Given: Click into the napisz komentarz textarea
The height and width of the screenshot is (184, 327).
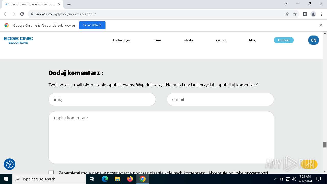Looking at the screenshot, I should tap(161, 137).
